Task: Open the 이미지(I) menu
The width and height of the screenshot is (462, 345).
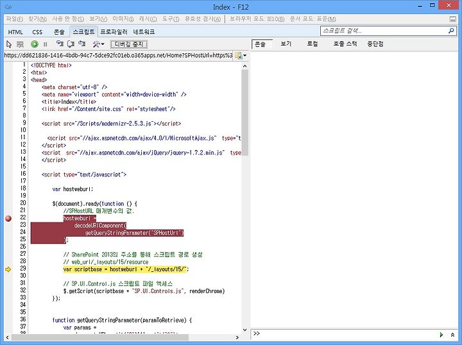Action: [123, 19]
